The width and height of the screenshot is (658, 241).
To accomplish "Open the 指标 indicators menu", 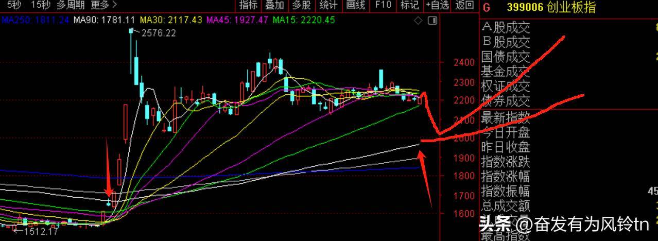I will coord(249,5).
